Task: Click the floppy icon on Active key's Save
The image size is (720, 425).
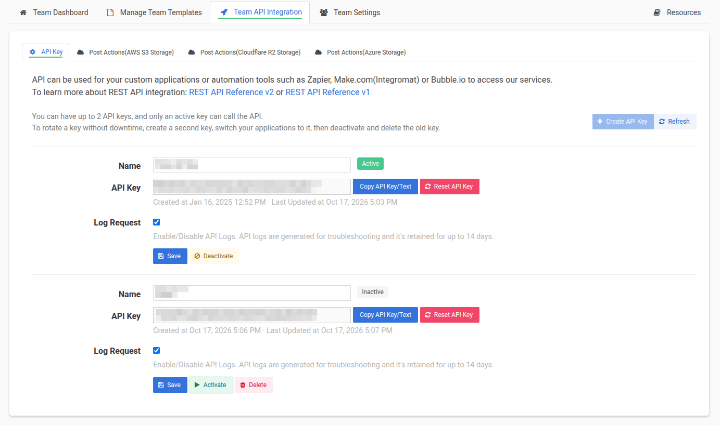Action: pyautogui.click(x=161, y=256)
